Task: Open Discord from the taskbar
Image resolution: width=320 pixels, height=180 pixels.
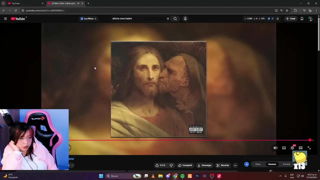Action: point(168,176)
